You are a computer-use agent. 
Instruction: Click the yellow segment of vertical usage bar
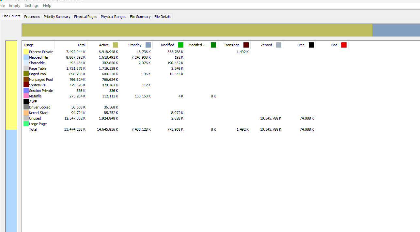point(11,85)
